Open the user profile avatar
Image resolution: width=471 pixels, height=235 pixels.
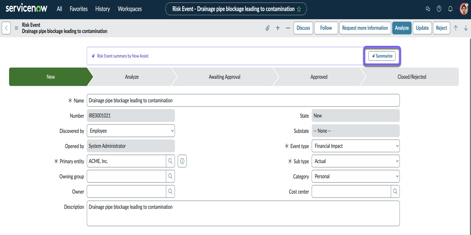coord(464,9)
